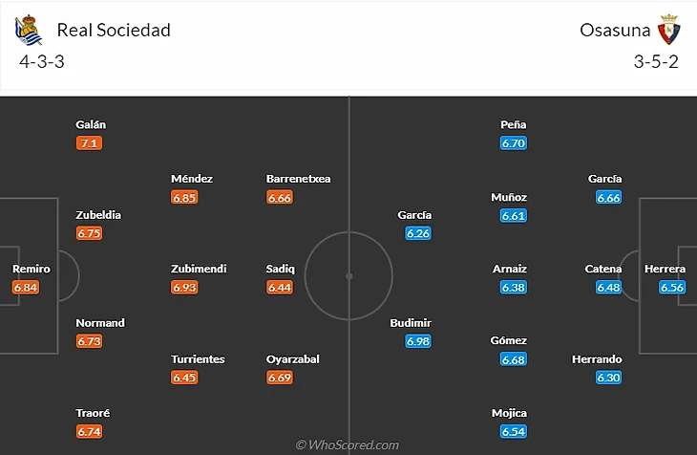Click Zubimendi's 6.93 rating badge
Viewport: 697px width, 455px height.
(184, 287)
